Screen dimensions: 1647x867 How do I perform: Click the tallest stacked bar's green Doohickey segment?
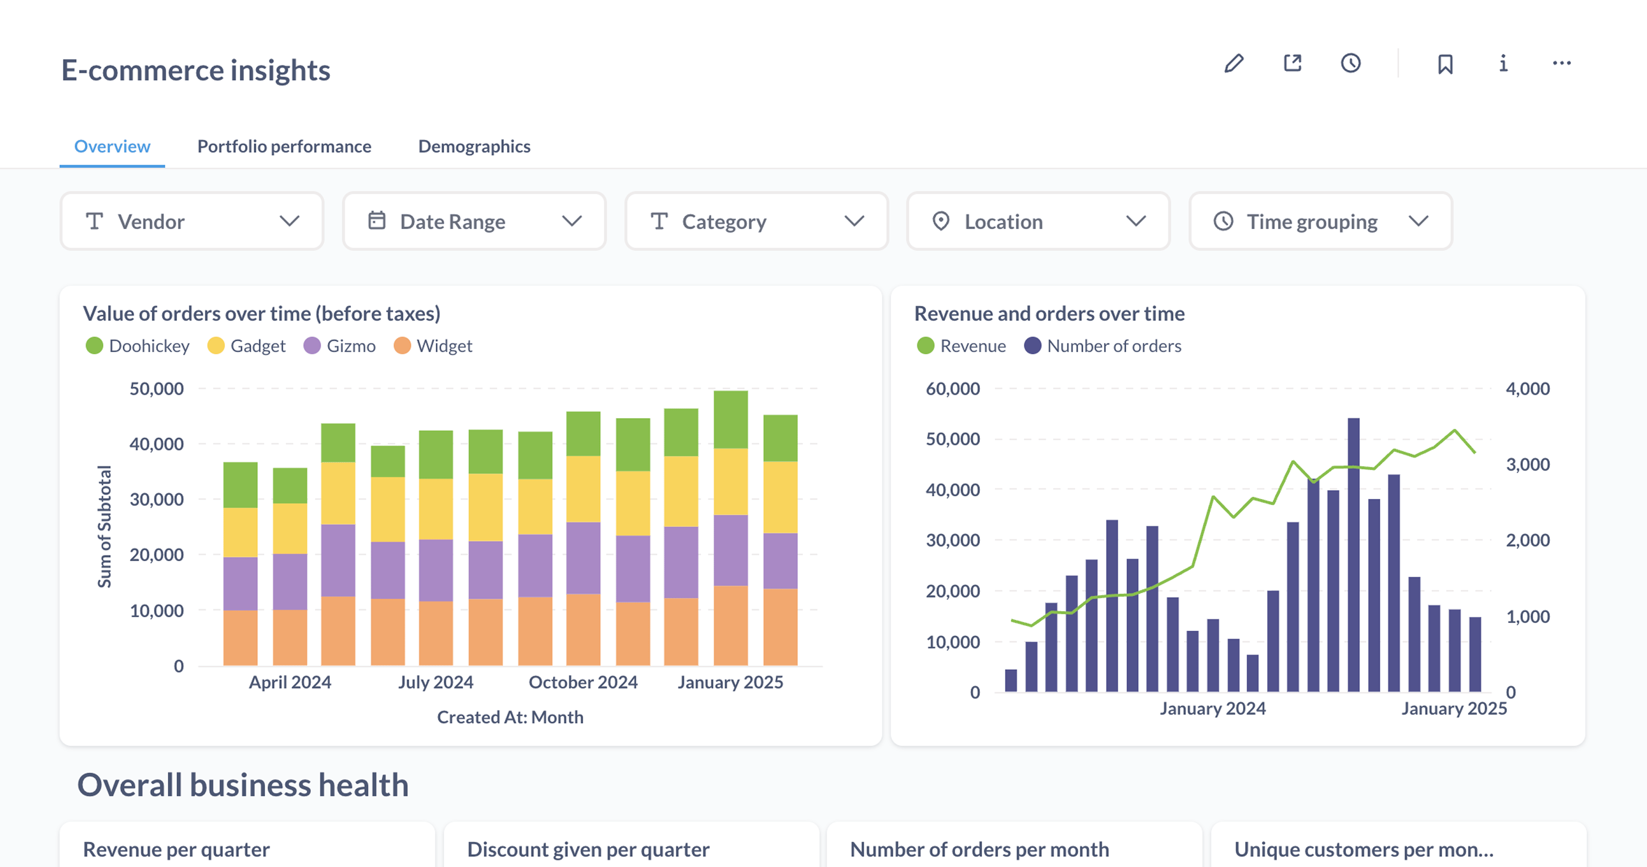point(731,420)
